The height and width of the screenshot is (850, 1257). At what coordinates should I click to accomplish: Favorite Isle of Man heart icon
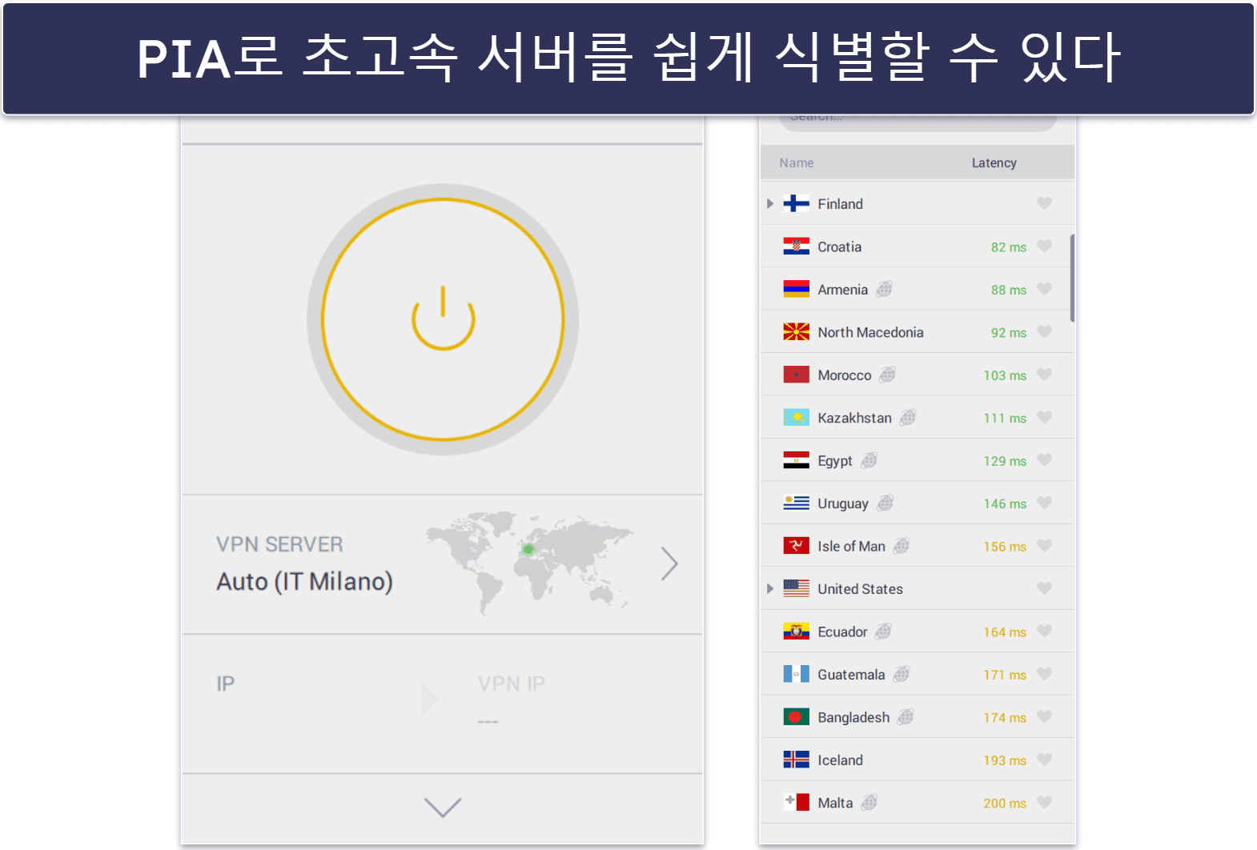pos(1044,546)
